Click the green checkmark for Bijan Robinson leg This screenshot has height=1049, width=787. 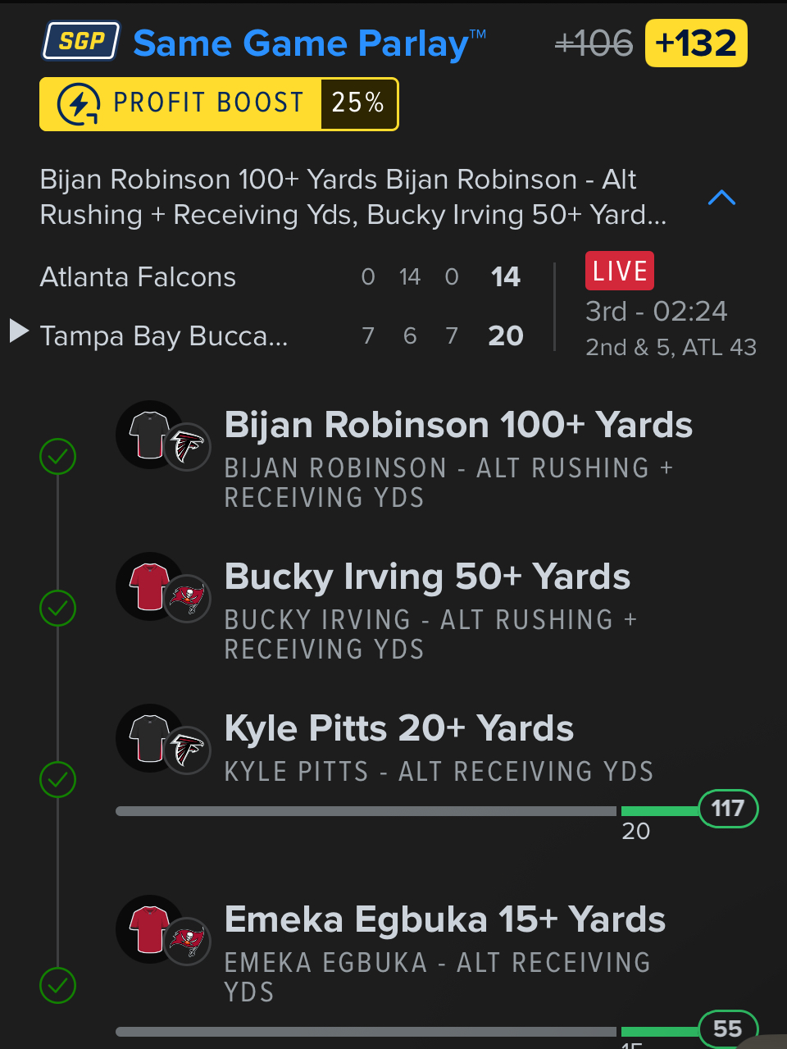coord(58,456)
